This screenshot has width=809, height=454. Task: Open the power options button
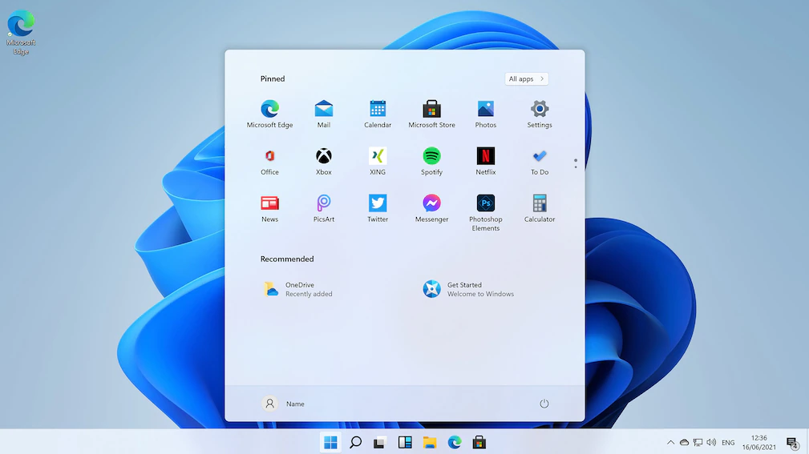pyautogui.click(x=544, y=404)
